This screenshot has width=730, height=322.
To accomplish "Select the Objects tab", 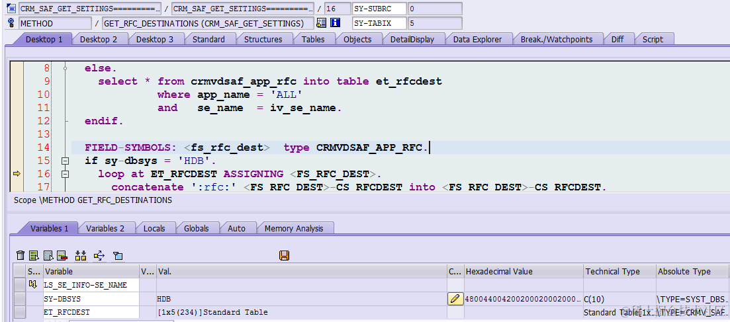I will click(357, 39).
